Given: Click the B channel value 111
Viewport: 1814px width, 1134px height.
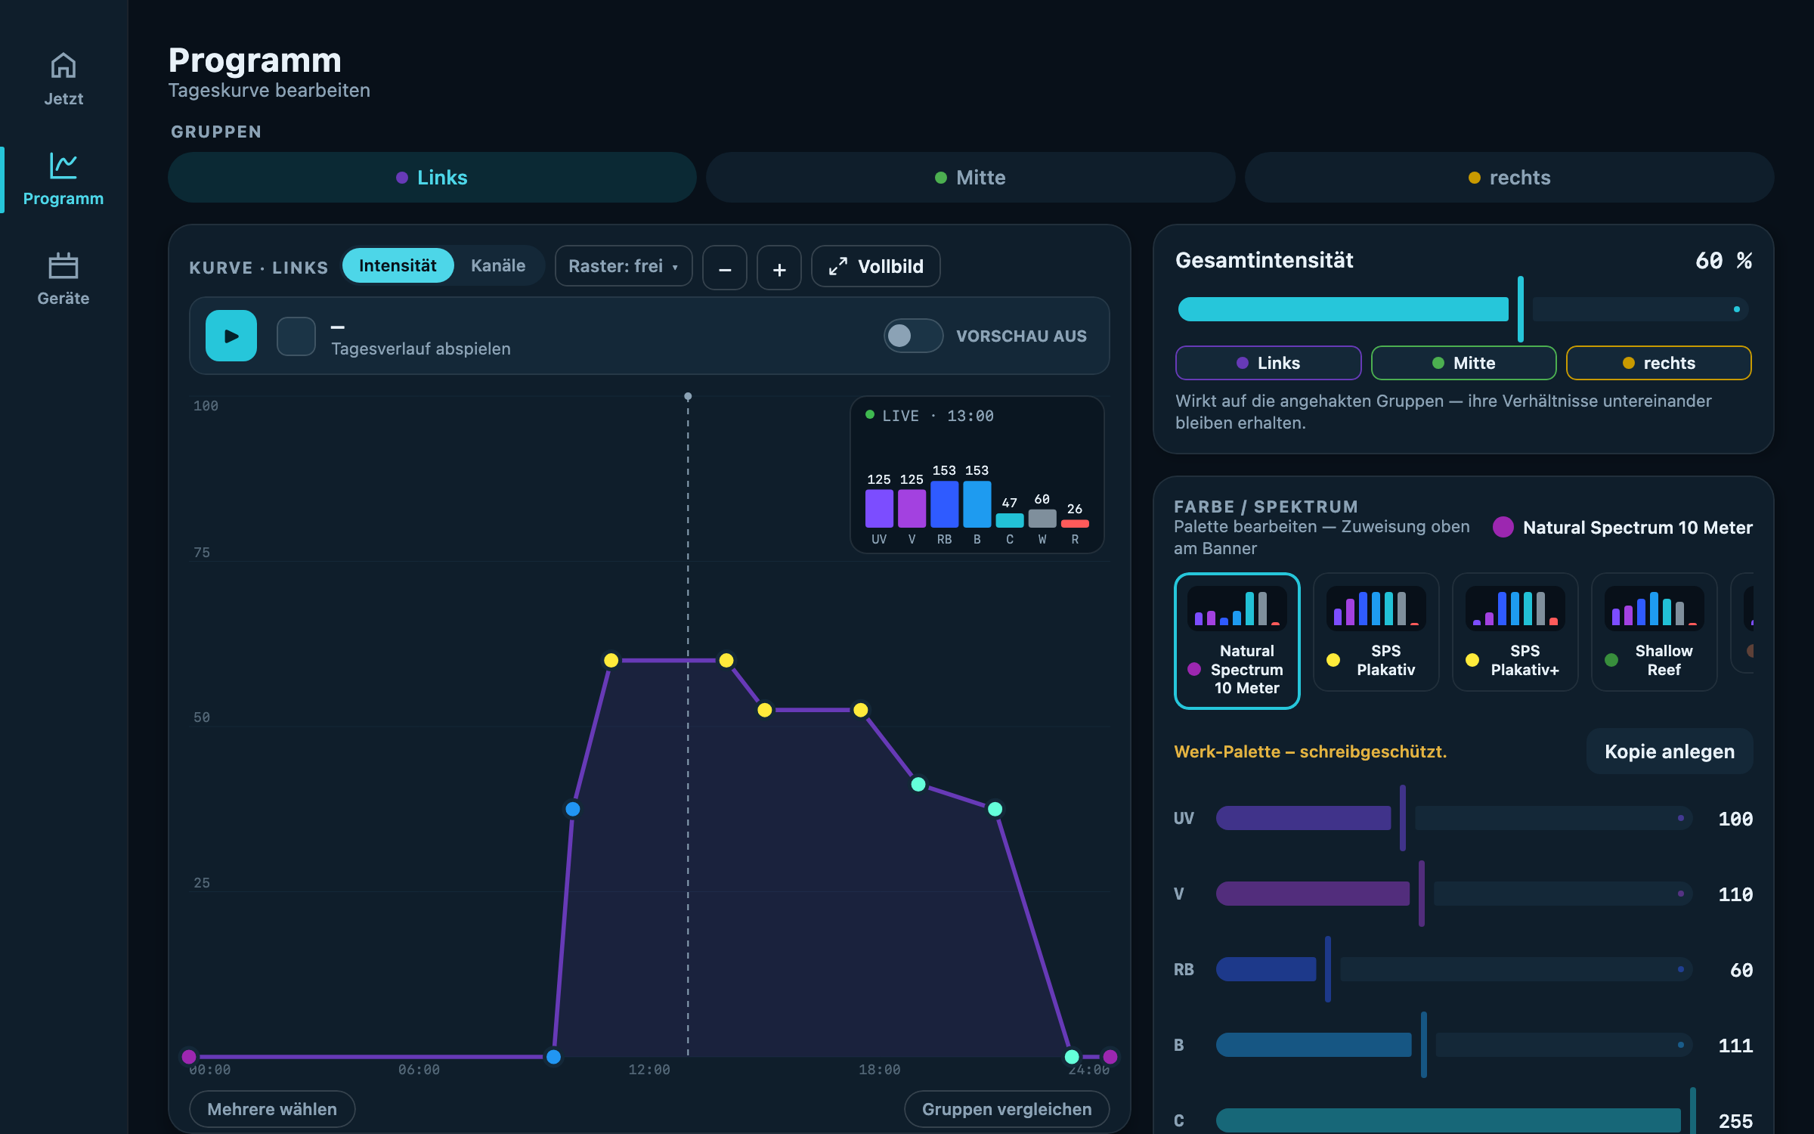Looking at the screenshot, I should point(1735,1046).
